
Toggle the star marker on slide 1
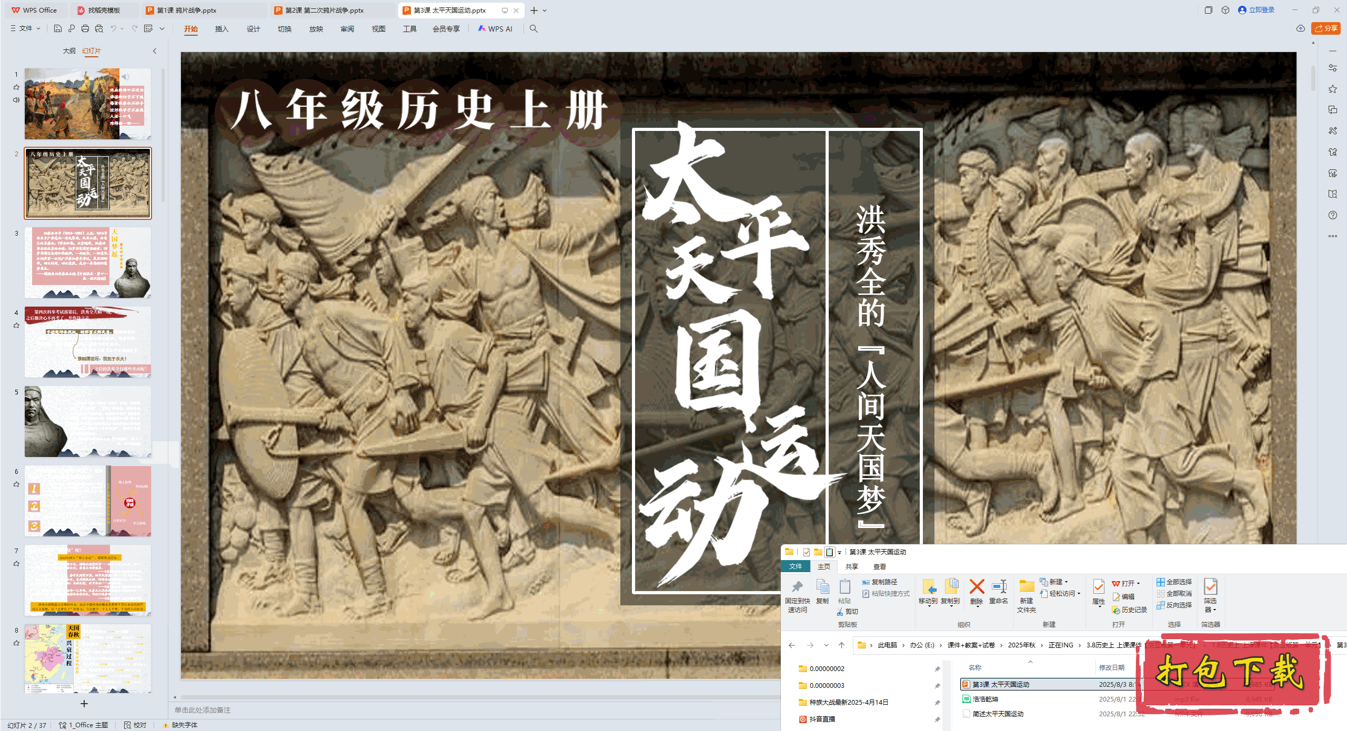16,87
